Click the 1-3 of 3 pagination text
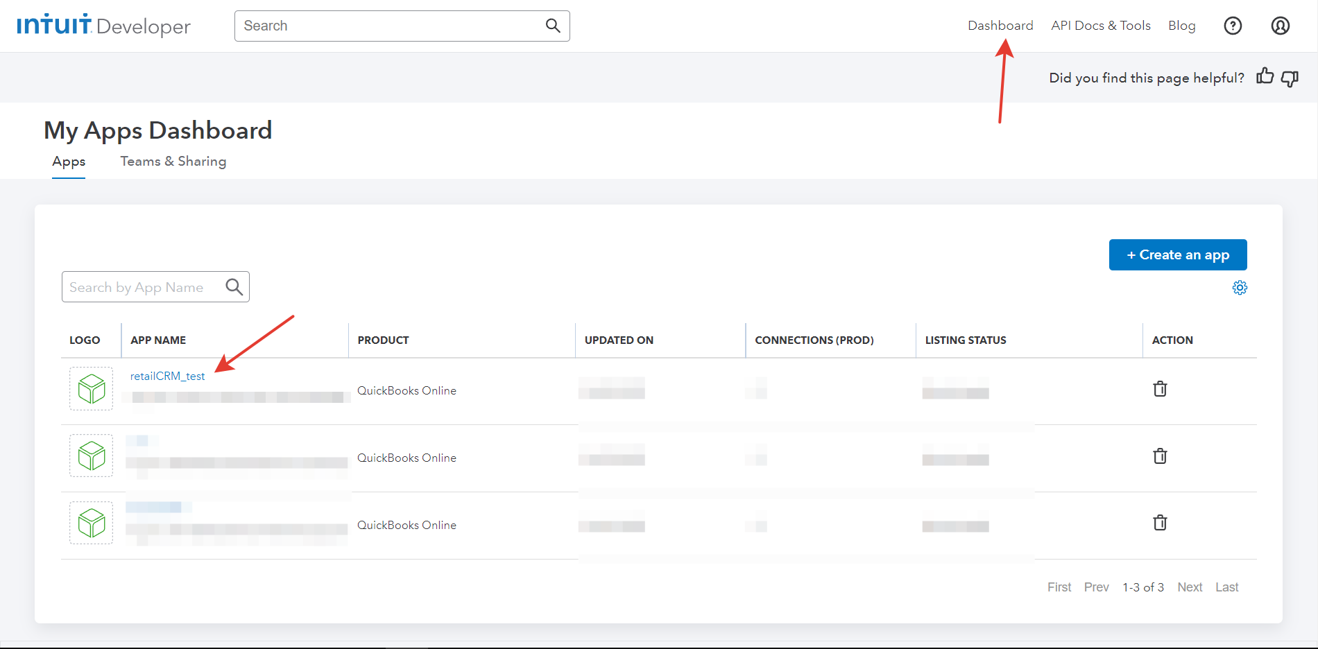 (x=1143, y=587)
